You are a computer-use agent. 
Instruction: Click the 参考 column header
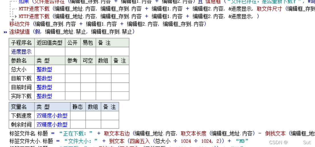tap(73, 60)
